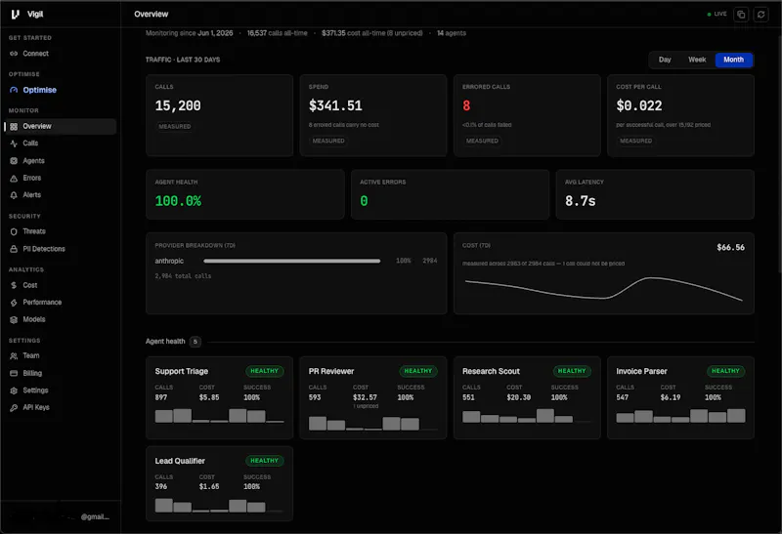Copy dashboard using top-right copy icon
The height and width of the screenshot is (534, 782).
[x=741, y=15]
